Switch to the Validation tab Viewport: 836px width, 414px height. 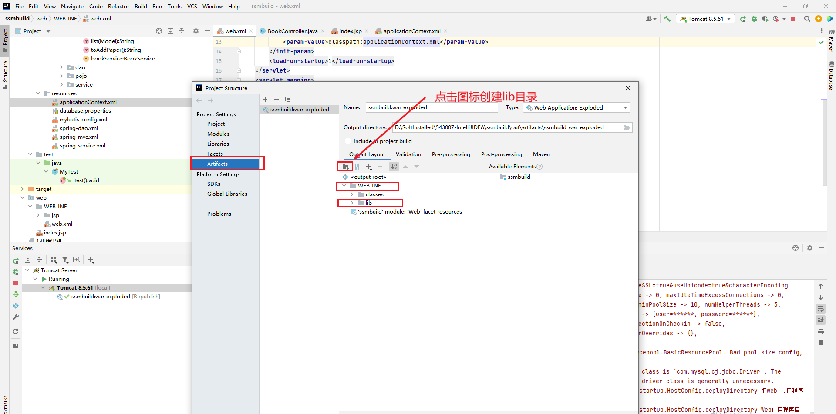(x=408, y=154)
